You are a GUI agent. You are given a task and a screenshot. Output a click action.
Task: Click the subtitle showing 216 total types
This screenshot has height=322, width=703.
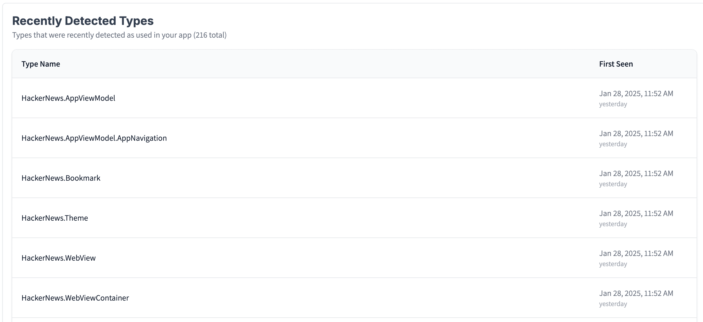click(119, 35)
